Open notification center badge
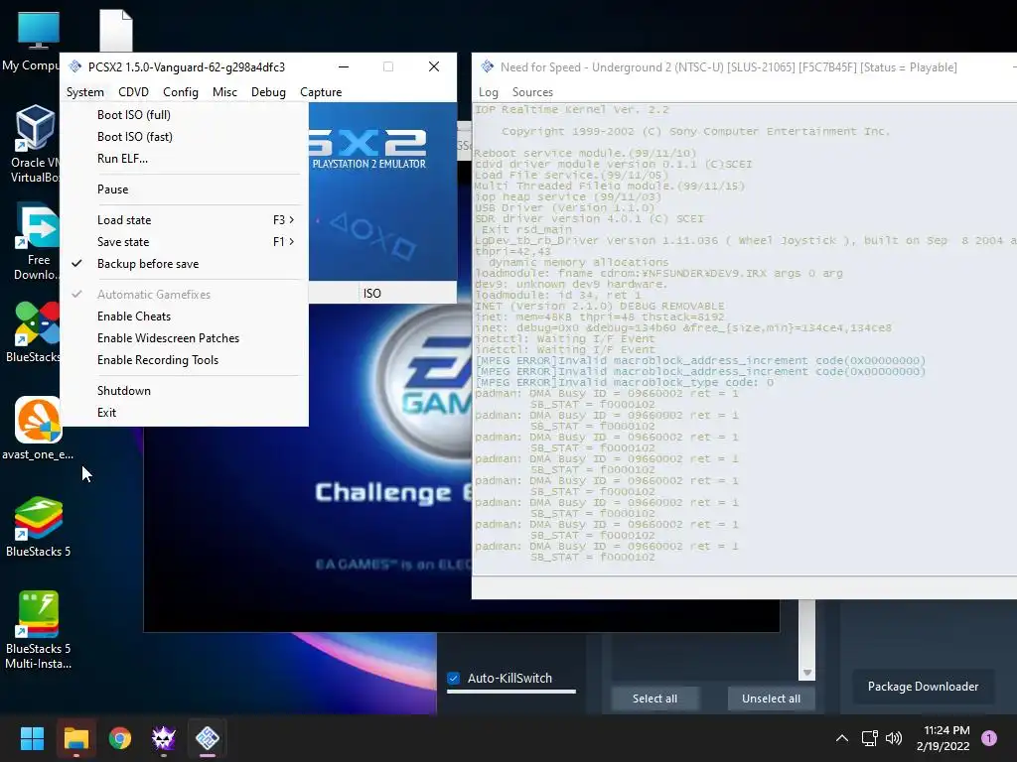The image size is (1017, 762). click(x=989, y=738)
